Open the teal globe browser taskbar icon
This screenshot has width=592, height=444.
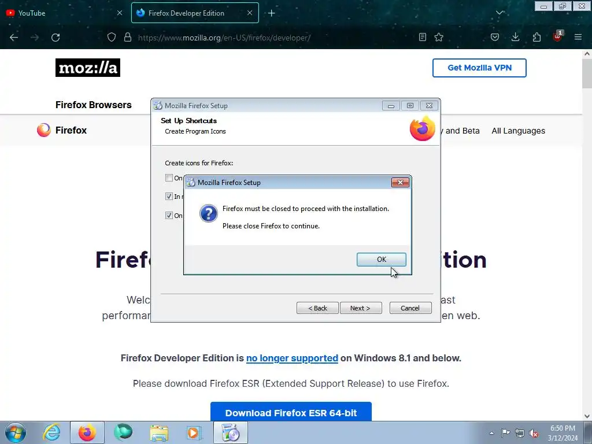(x=123, y=432)
